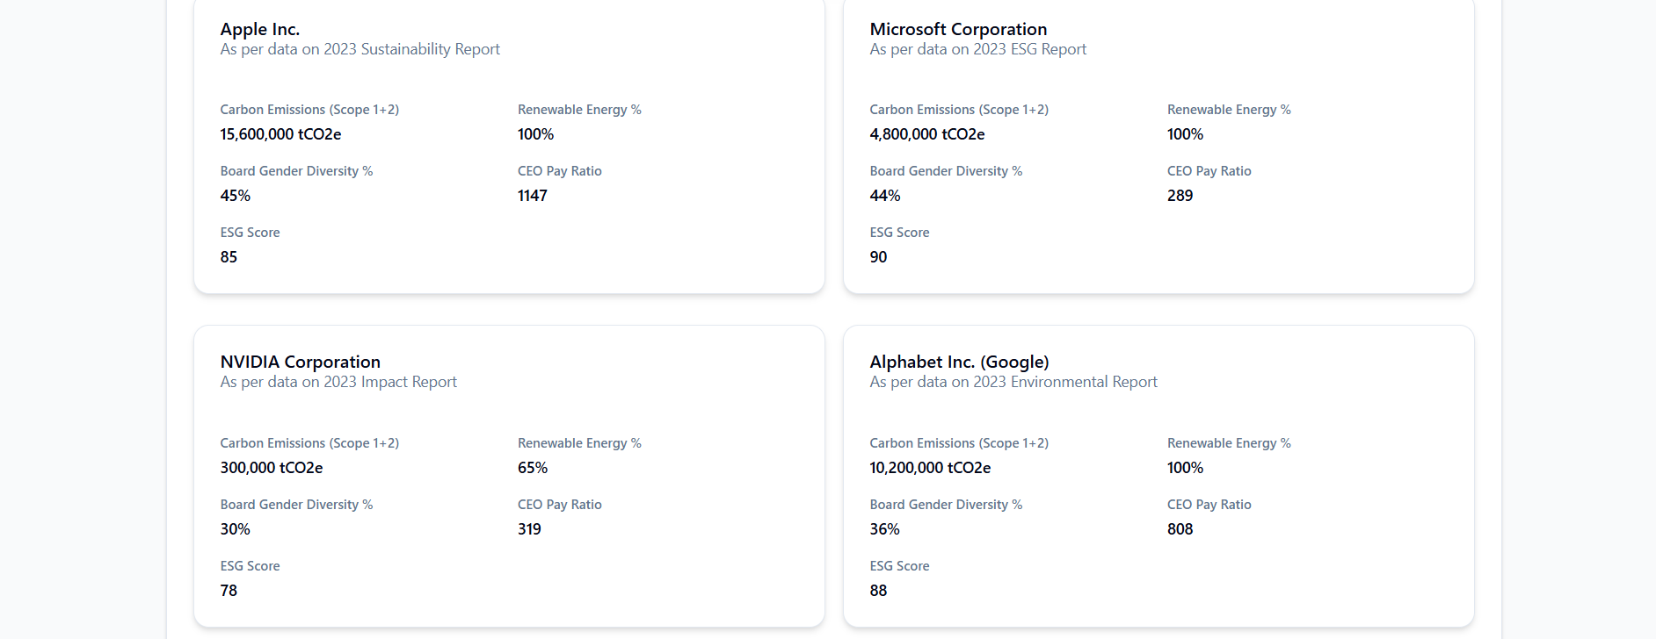The height and width of the screenshot is (639, 1656).
Task: Select NVIDIA's 2023 Impact Report subtitle
Action: [338, 382]
